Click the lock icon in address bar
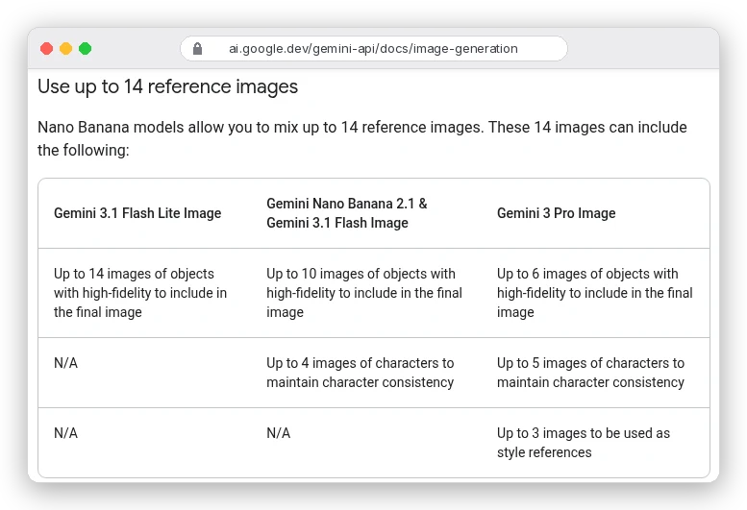Viewport: 747px width, 510px height. tap(197, 49)
